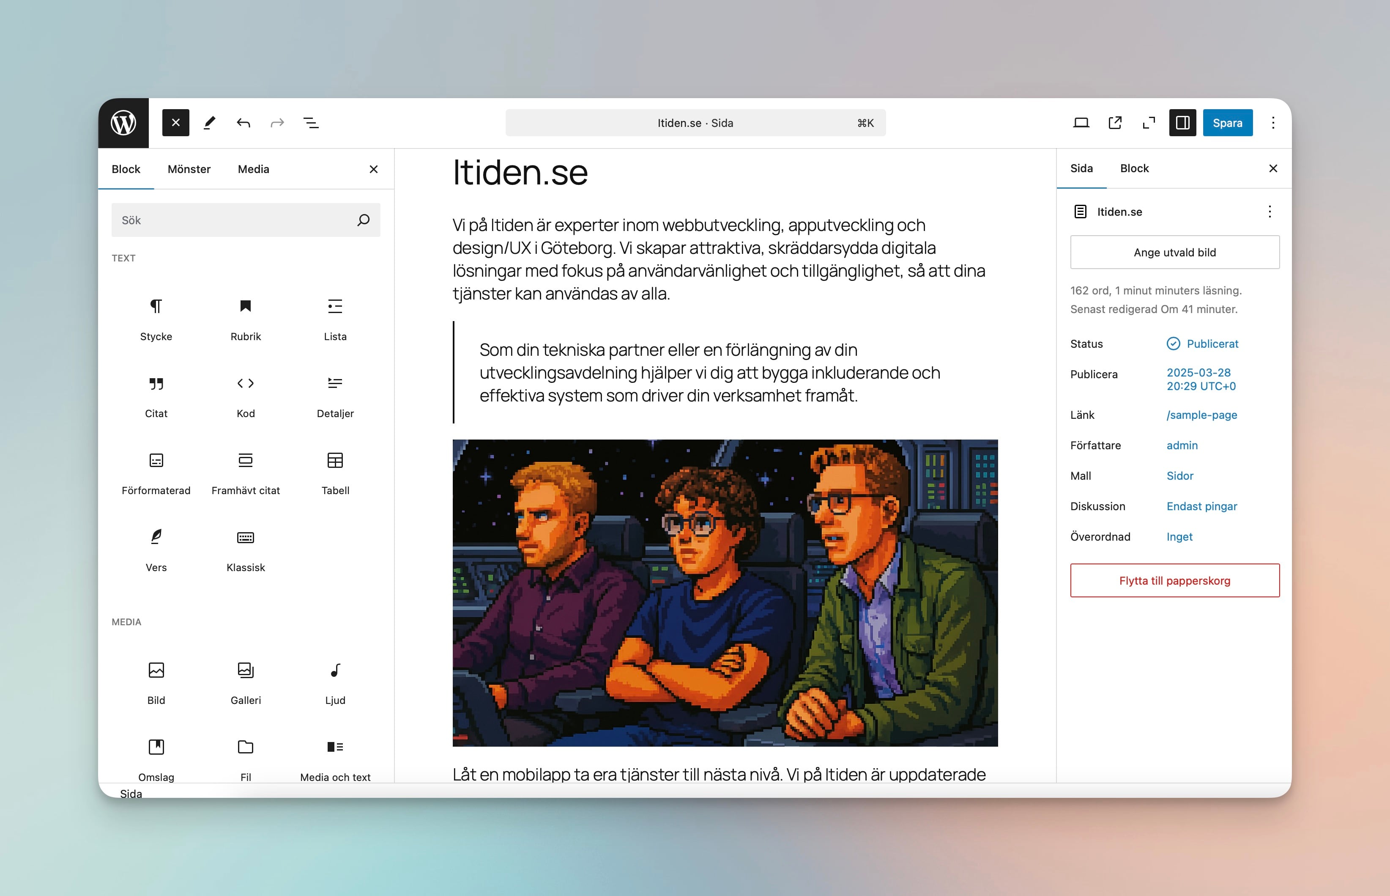The image size is (1390, 896).
Task: Click Flytta till papperskorg
Action: (x=1174, y=580)
